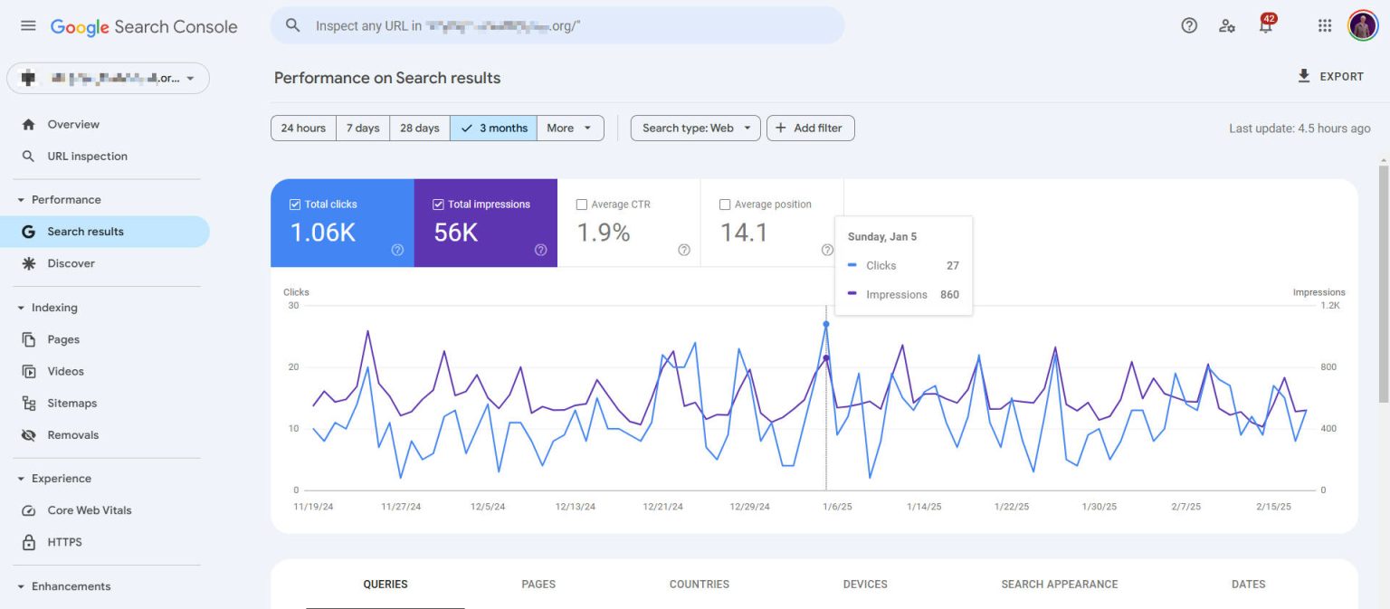Export the performance report

[1331, 76]
